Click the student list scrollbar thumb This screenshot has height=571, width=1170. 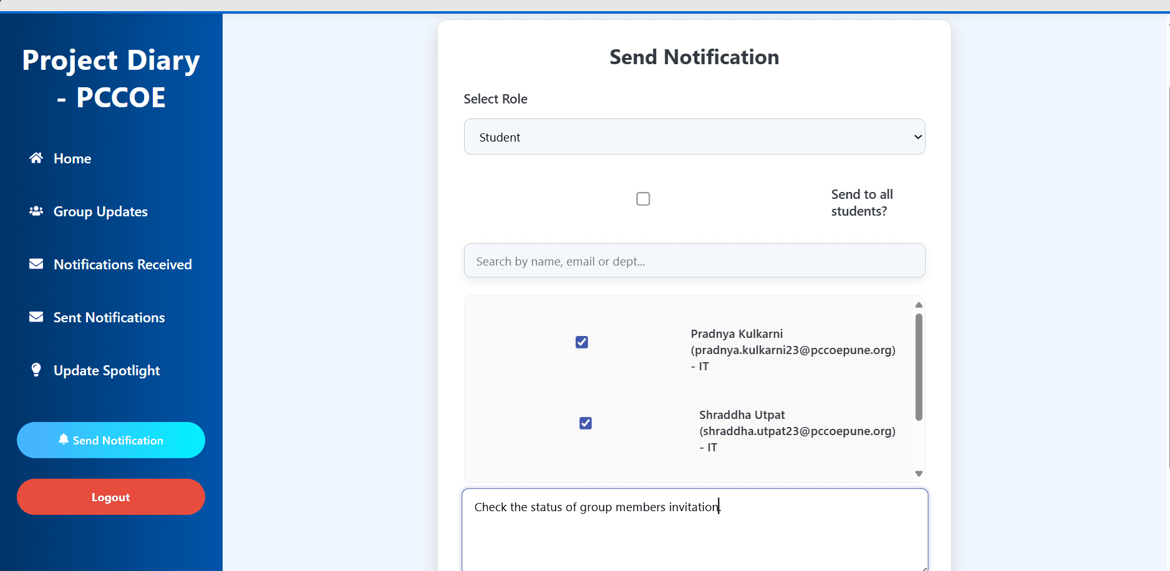919,367
